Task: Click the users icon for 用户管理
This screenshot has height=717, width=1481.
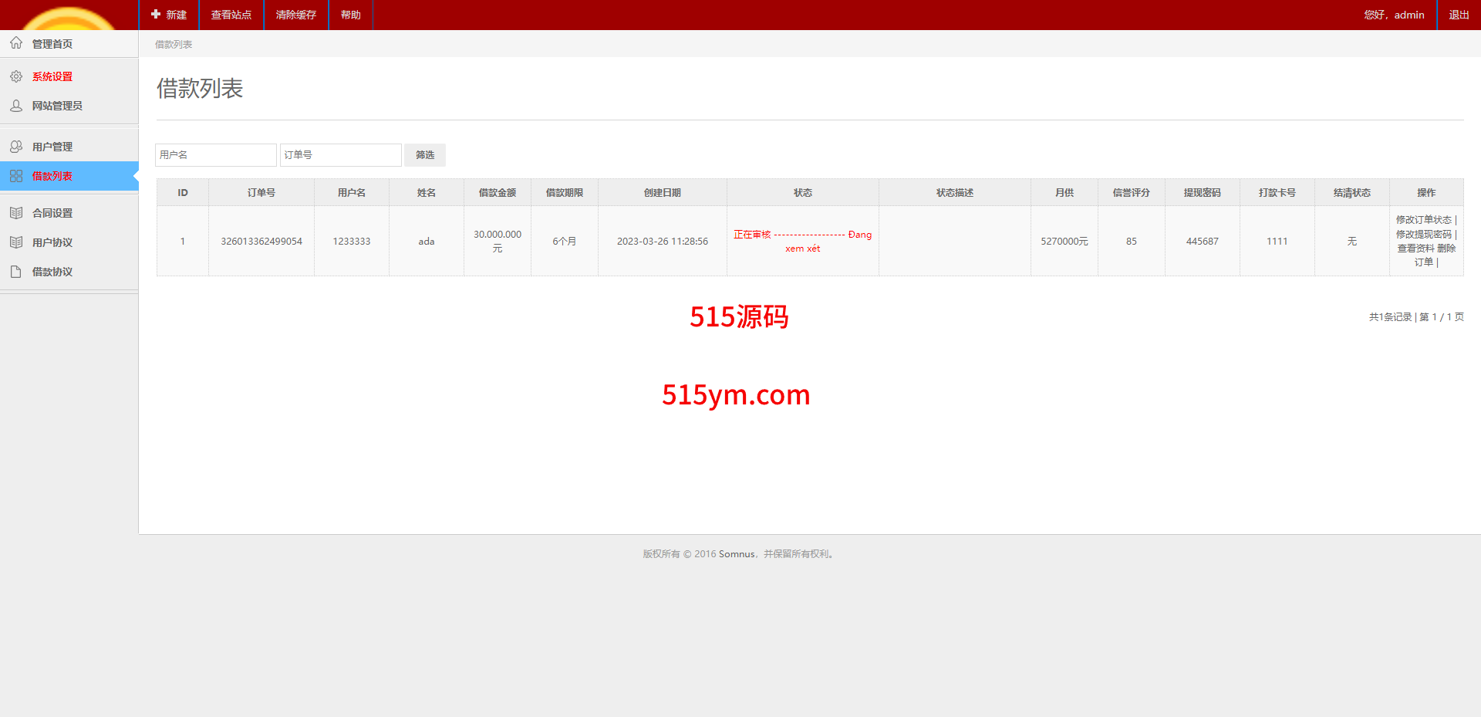Action: point(16,147)
